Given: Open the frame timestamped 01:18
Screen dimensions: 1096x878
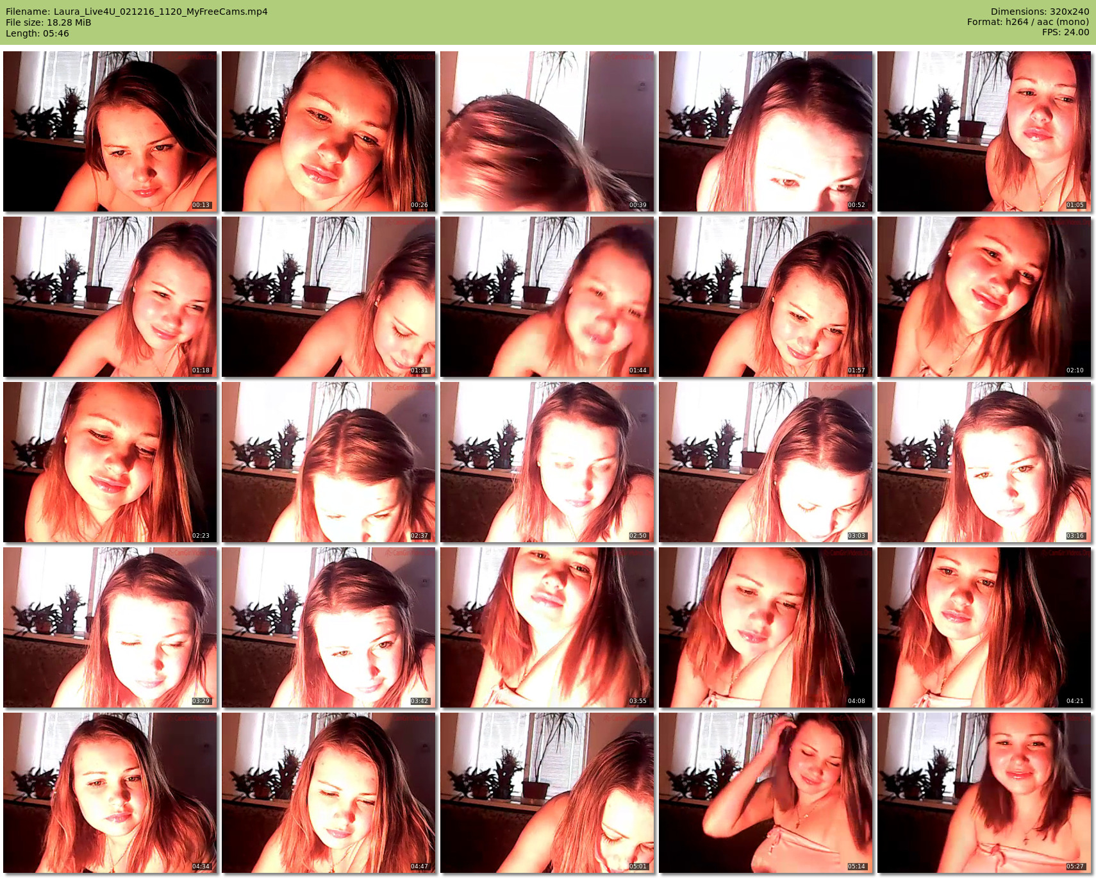Looking at the screenshot, I should click(x=110, y=297).
